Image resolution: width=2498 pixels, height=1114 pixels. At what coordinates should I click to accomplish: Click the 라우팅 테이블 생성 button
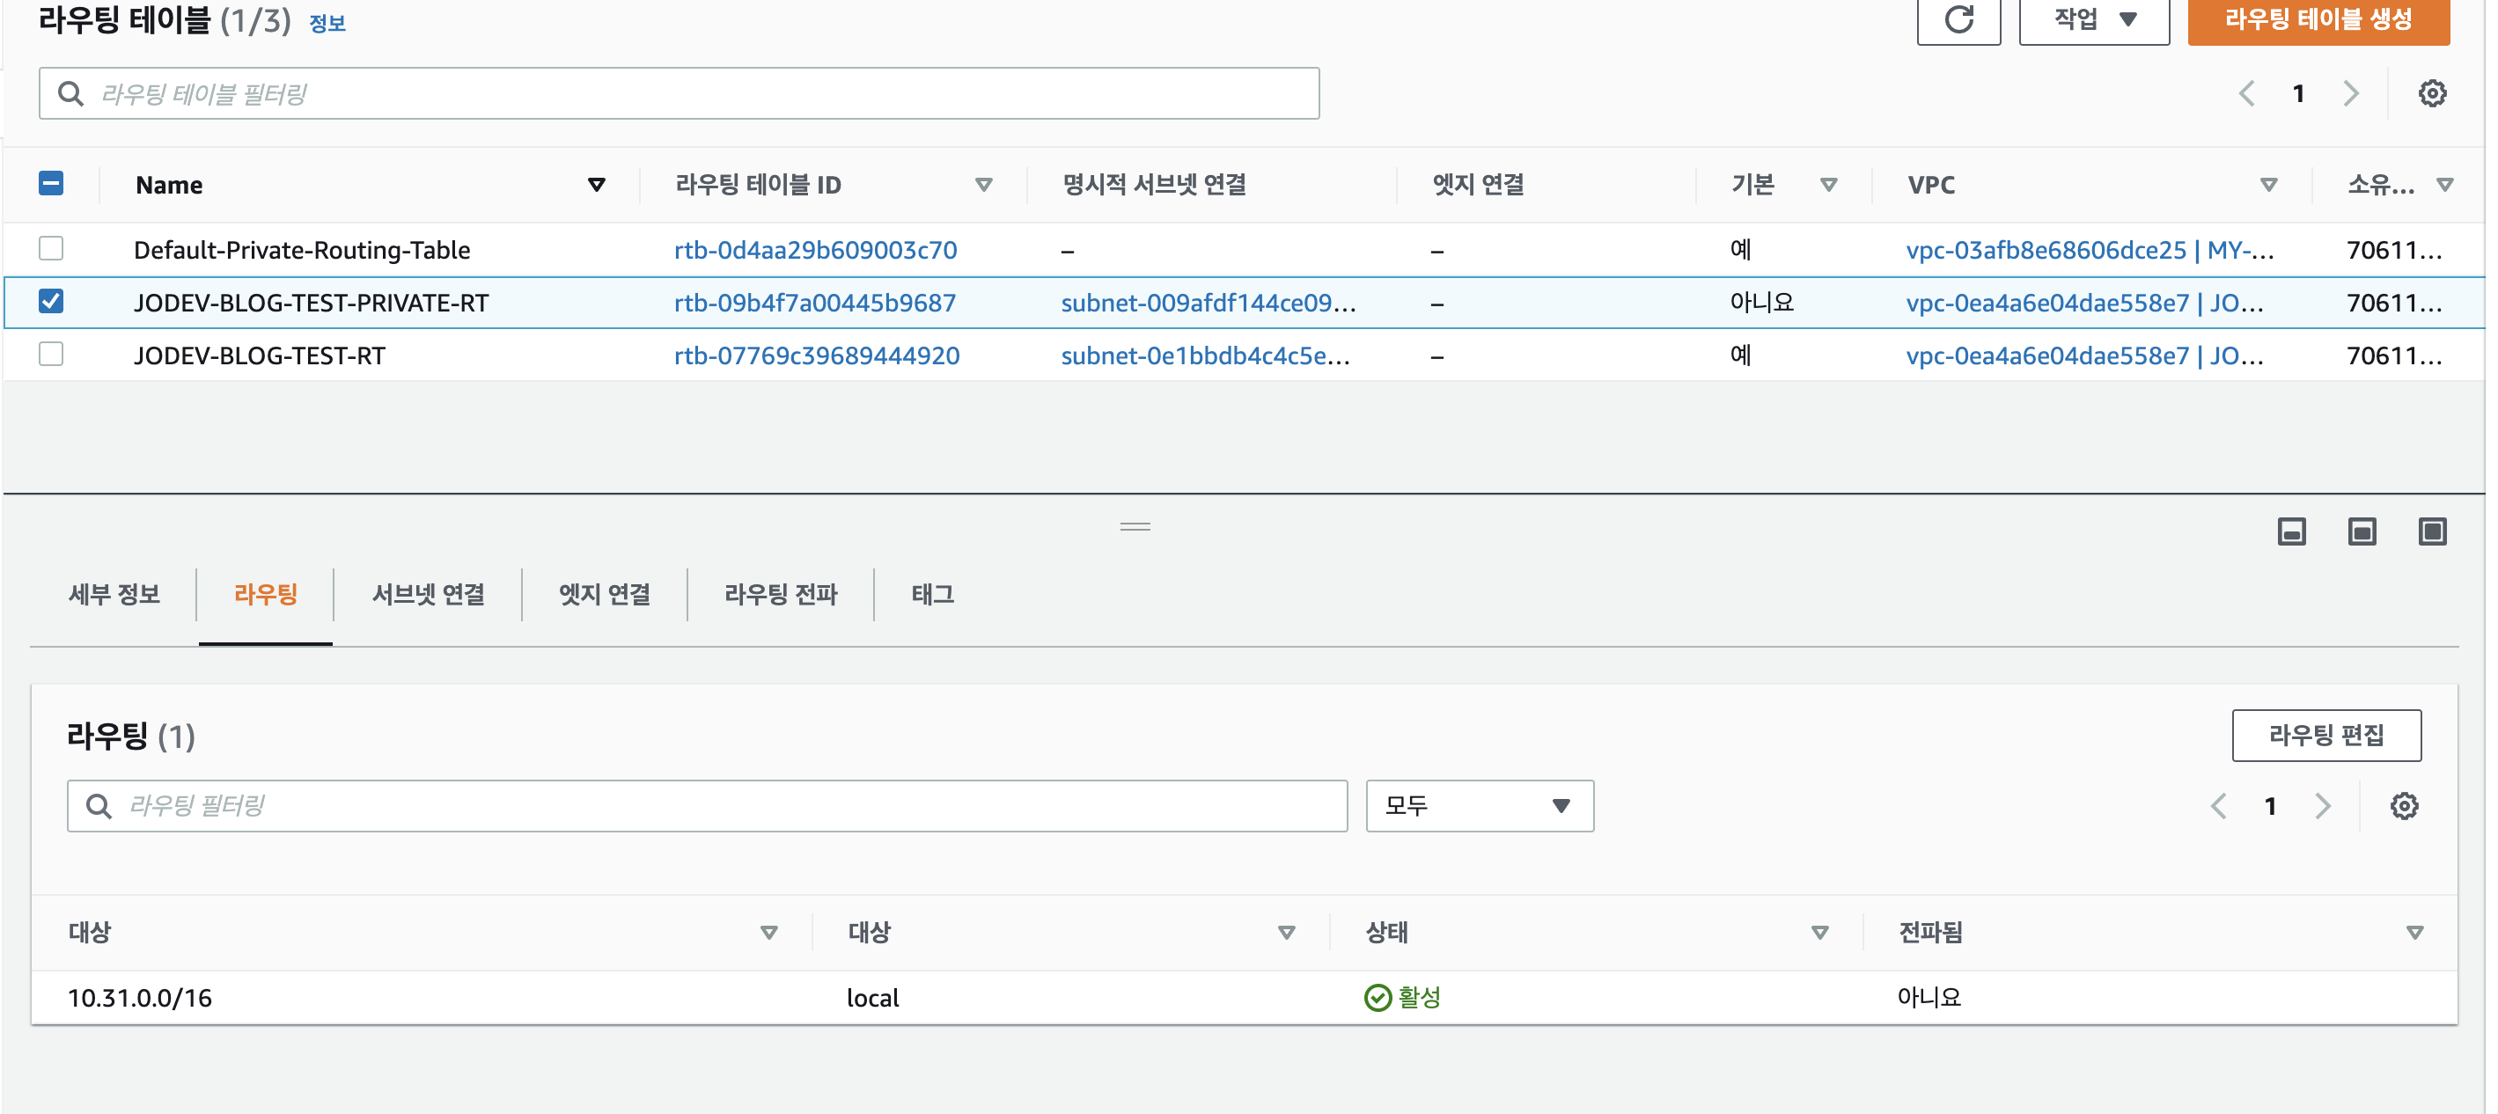(2318, 20)
